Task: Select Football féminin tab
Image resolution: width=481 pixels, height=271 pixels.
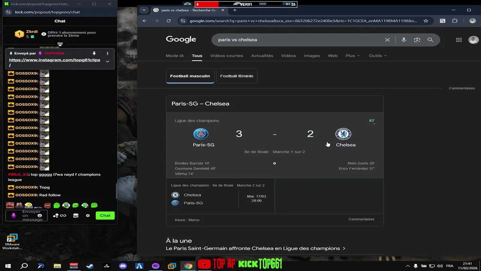Action: coord(237,76)
